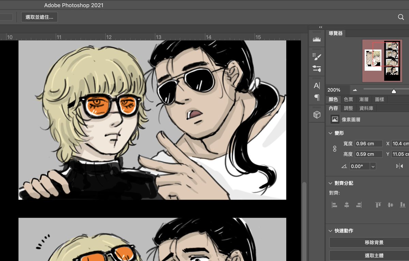Click the X position field
The width and height of the screenshot is (409, 261).
[x=400, y=144]
